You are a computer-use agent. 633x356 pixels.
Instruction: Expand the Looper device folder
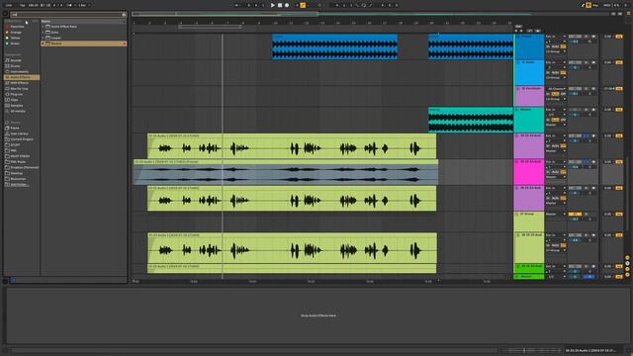[44, 38]
